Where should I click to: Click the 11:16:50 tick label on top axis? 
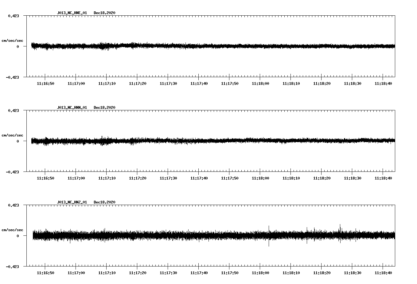[45, 83]
